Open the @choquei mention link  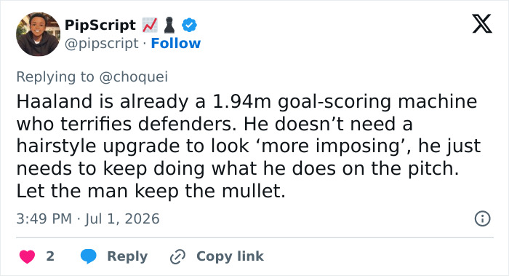[x=133, y=76]
